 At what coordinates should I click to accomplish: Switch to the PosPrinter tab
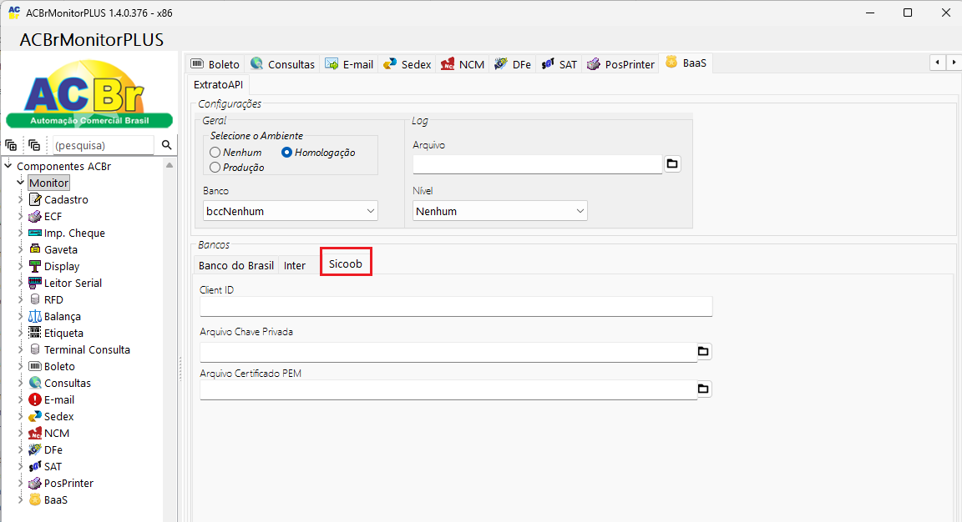click(620, 64)
